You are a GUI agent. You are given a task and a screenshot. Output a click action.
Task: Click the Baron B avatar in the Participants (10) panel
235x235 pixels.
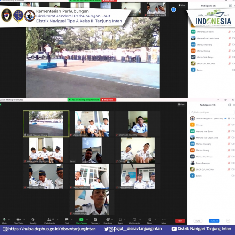[192, 176]
